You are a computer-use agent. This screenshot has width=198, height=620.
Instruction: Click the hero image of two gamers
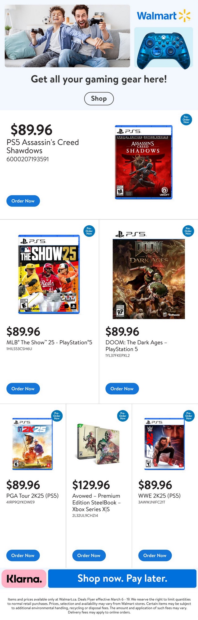click(x=67, y=36)
